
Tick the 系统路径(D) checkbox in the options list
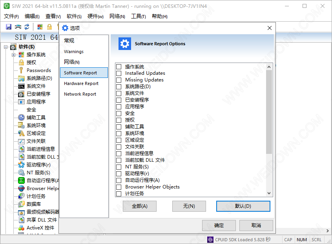pyautogui.click(x=119, y=87)
